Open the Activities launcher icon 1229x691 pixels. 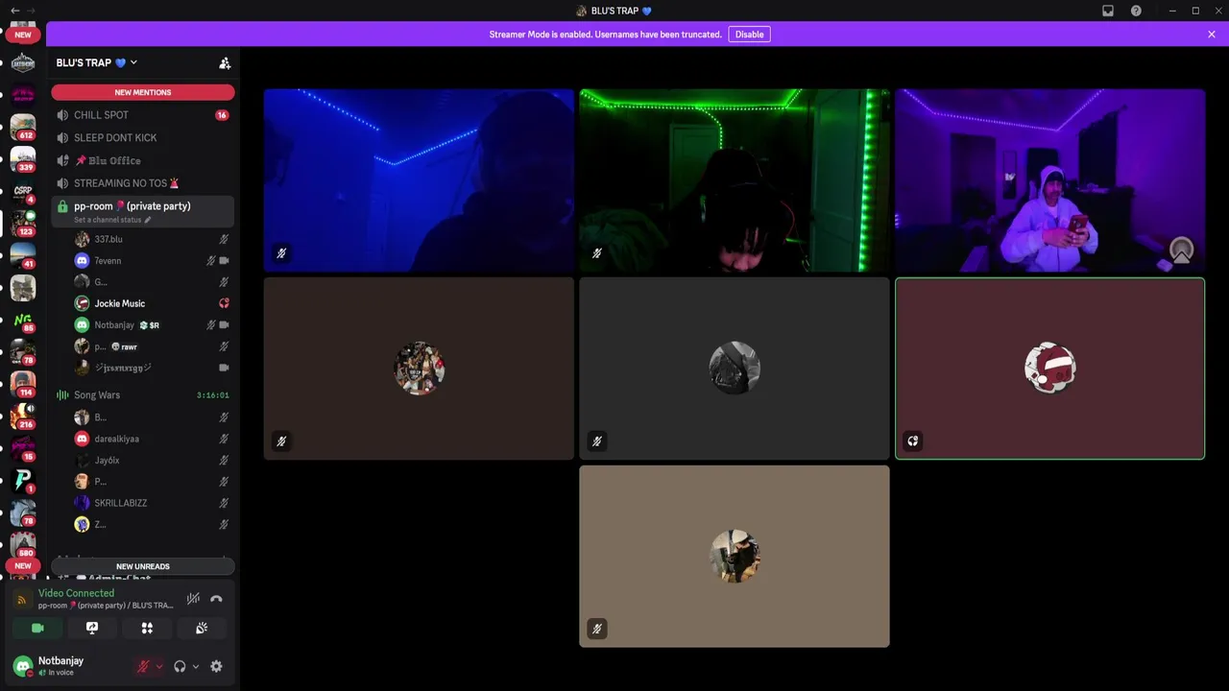pyautogui.click(x=147, y=628)
